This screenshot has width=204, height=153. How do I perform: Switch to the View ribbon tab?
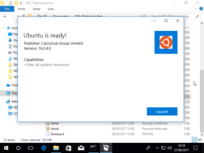point(51,9)
